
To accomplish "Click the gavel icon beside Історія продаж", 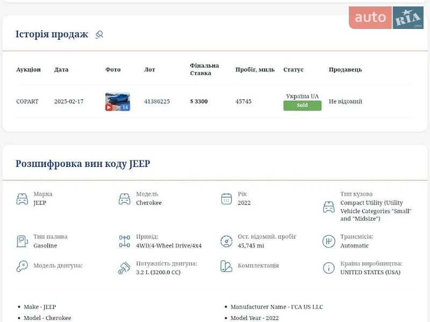I will [99, 34].
